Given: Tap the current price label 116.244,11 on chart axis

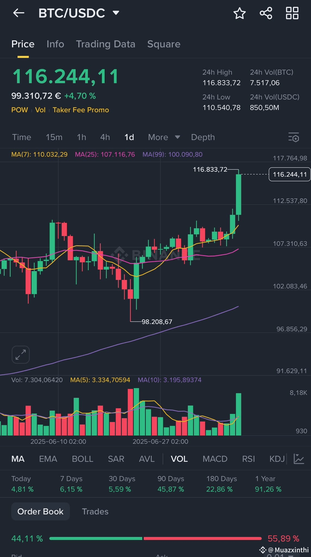Looking at the screenshot, I should tap(290, 174).
